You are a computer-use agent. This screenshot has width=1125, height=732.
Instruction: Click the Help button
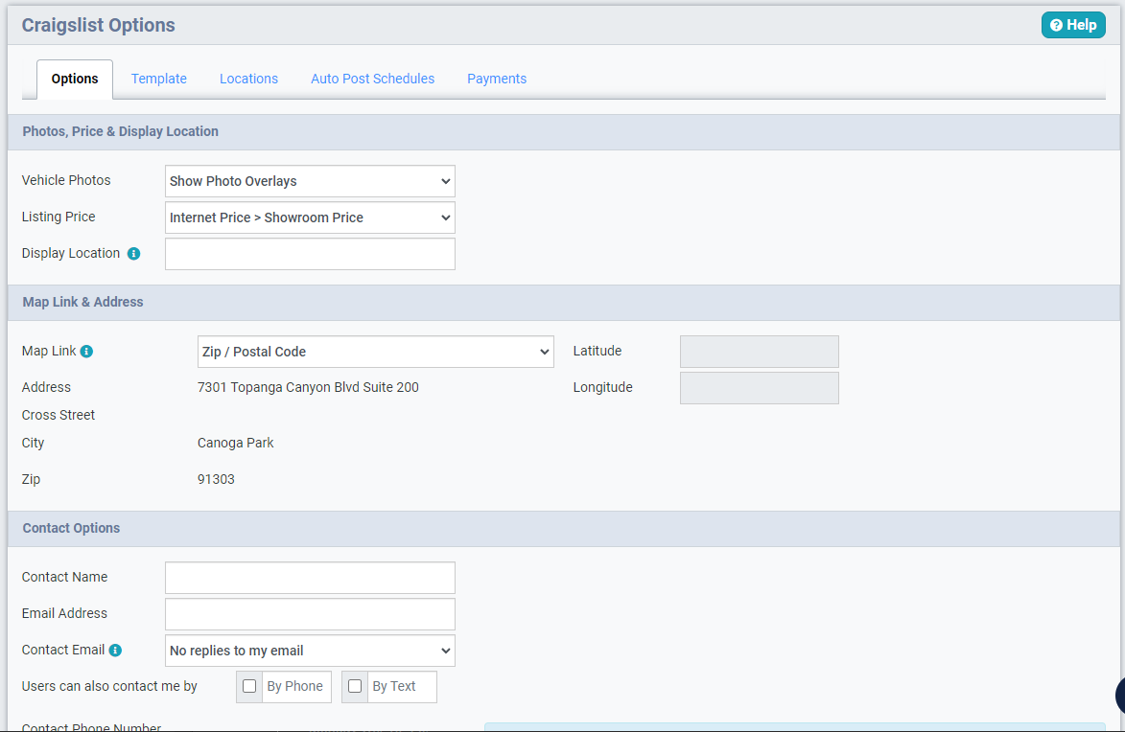click(1073, 25)
